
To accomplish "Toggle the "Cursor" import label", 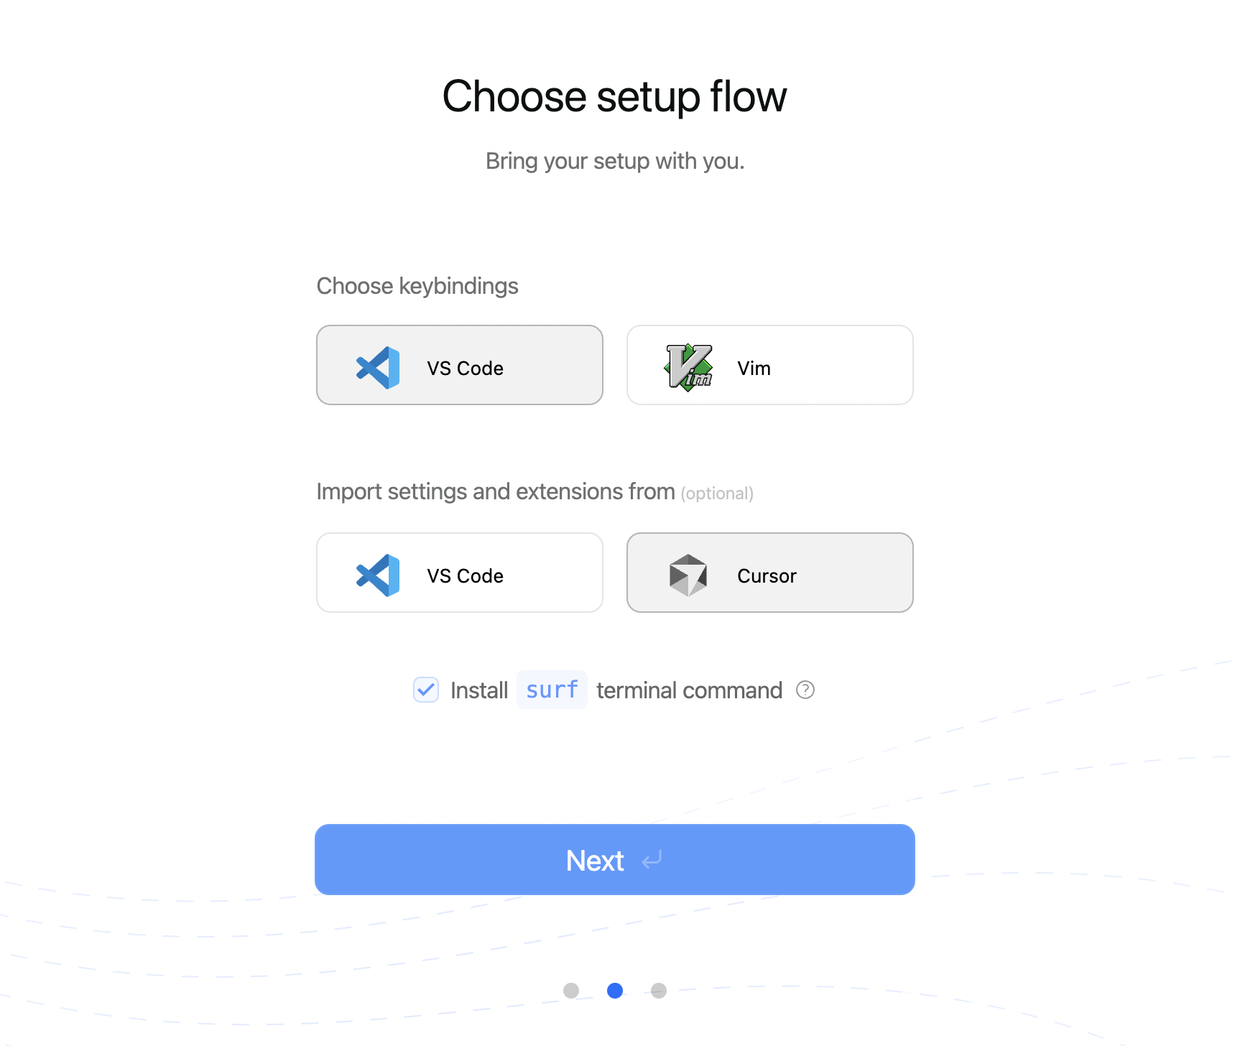I will 767,576.
